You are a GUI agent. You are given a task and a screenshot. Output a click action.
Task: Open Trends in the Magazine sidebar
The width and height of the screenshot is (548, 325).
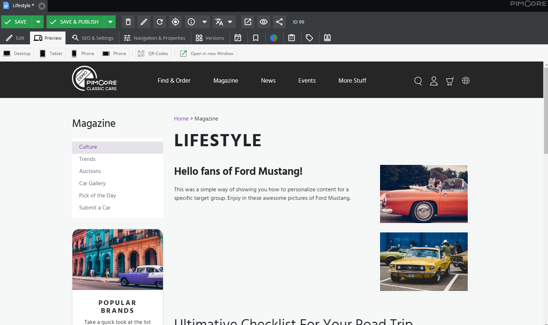(117, 159)
